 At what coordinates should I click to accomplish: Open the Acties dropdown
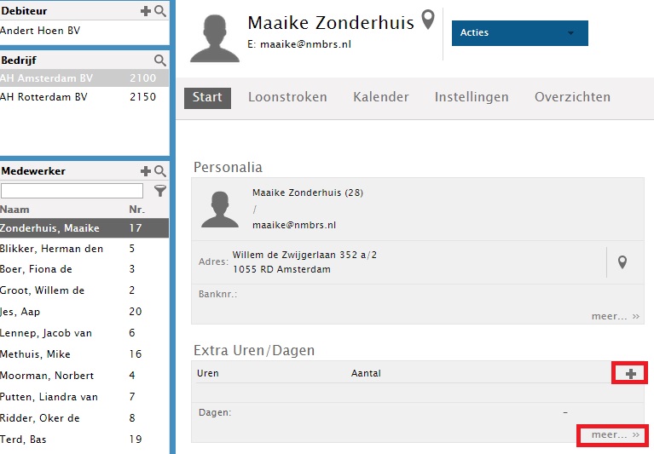[519, 33]
